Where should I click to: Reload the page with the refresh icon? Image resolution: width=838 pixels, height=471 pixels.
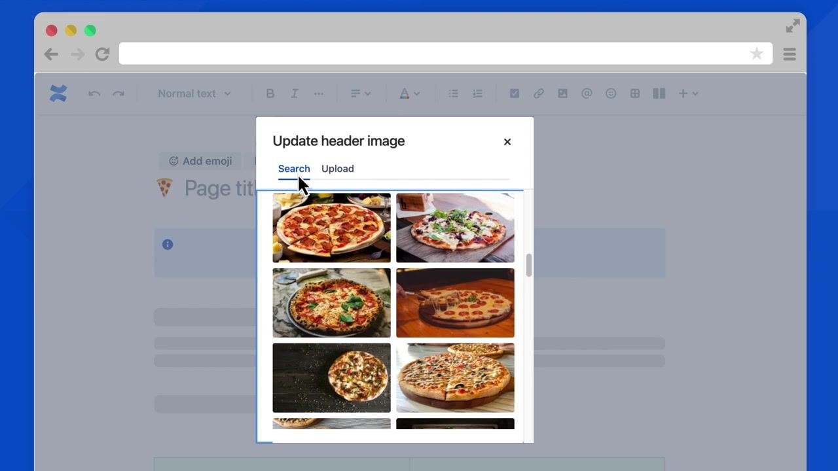102,54
